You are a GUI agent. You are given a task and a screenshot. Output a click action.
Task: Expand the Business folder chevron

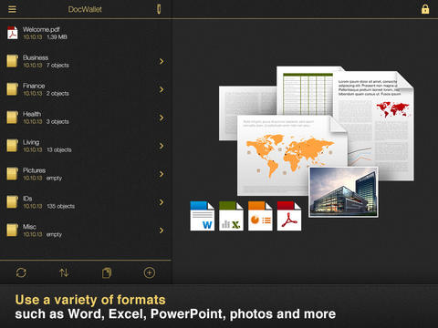coord(162,61)
